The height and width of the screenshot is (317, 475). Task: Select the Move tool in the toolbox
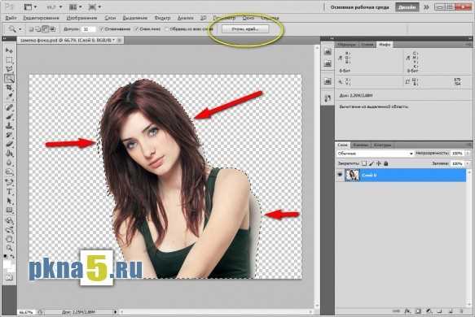(x=10, y=50)
